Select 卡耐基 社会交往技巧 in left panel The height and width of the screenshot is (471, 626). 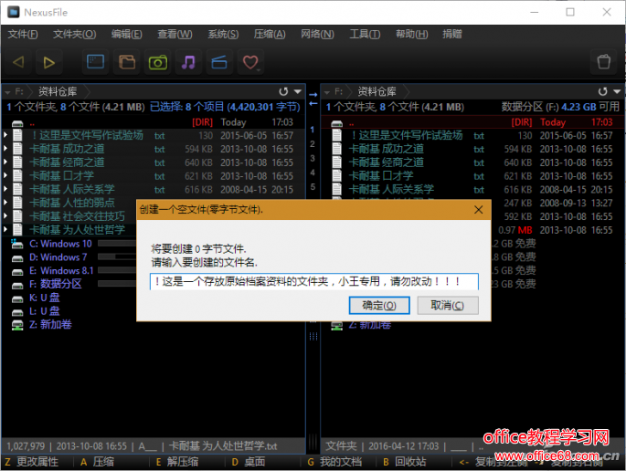[77, 216]
